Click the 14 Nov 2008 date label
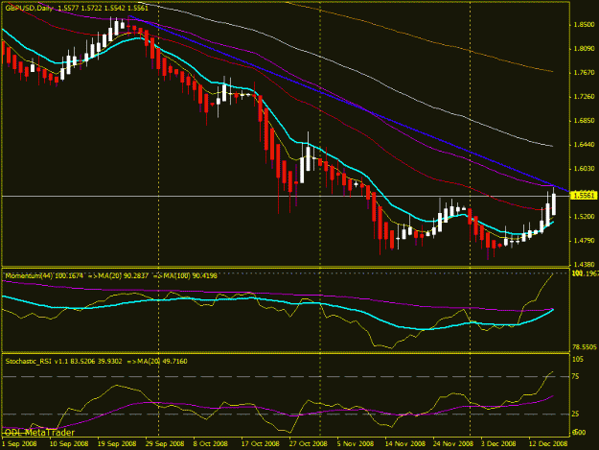 405,444
